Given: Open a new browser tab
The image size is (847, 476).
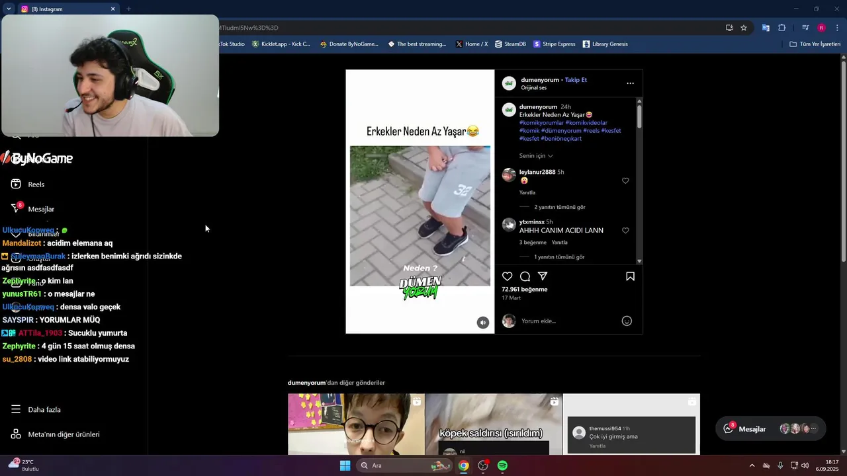Looking at the screenshot, I should tap(128, 9).
